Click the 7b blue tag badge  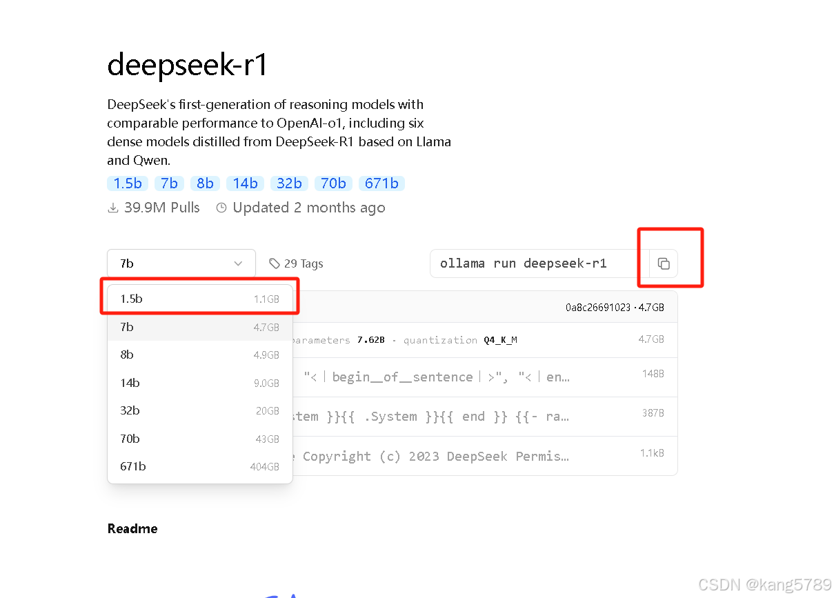tap(169, 183)
